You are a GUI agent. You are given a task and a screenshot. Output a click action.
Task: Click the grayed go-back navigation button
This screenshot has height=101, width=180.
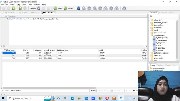4,8
